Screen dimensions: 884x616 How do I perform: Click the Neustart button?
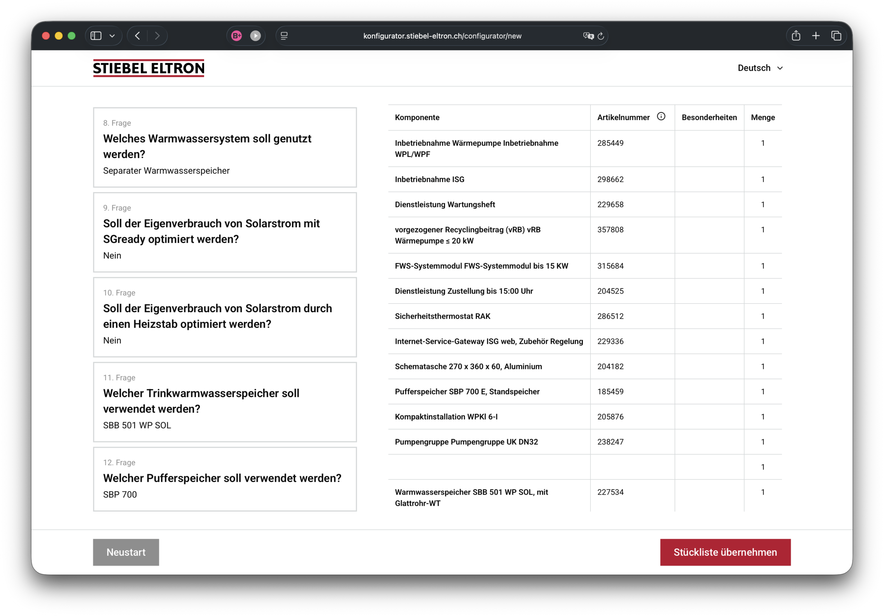click(x=126, y=552)
